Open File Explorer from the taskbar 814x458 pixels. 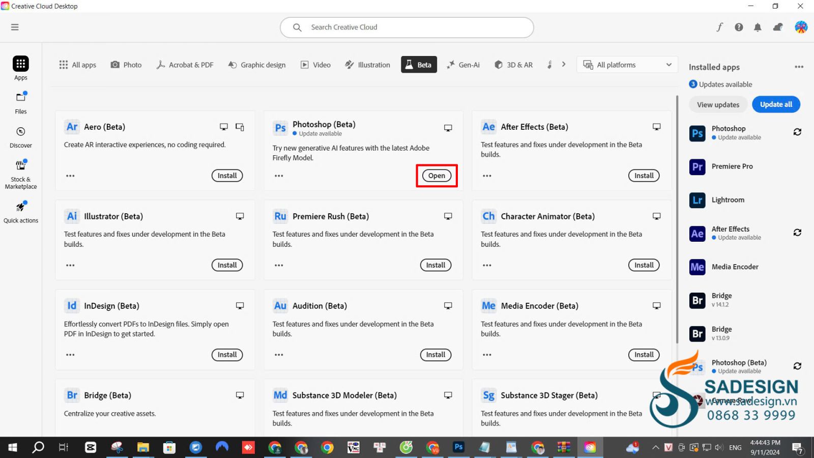coord(143,447)
